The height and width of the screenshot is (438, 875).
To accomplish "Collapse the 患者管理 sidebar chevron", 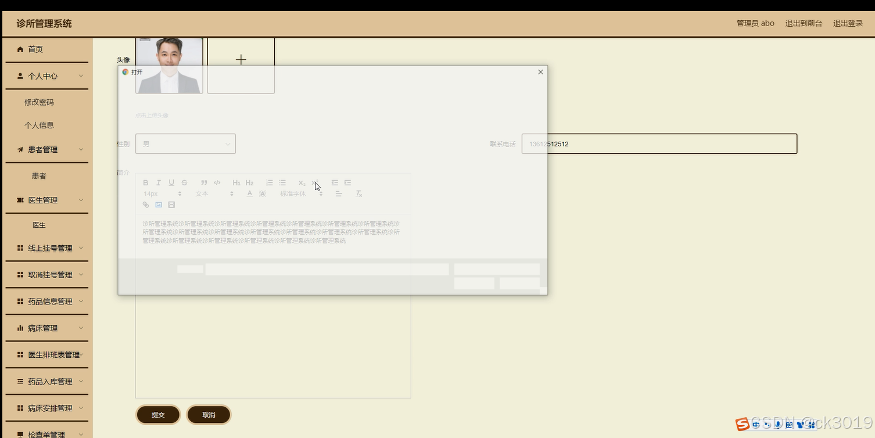I will 81,149.
